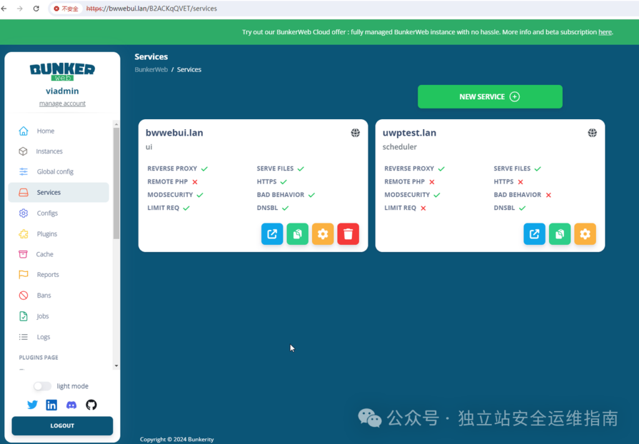Click the Configs gear icon in sidebar
The width and height of the screenshot is (639, 444).
(x=24, y=213)
